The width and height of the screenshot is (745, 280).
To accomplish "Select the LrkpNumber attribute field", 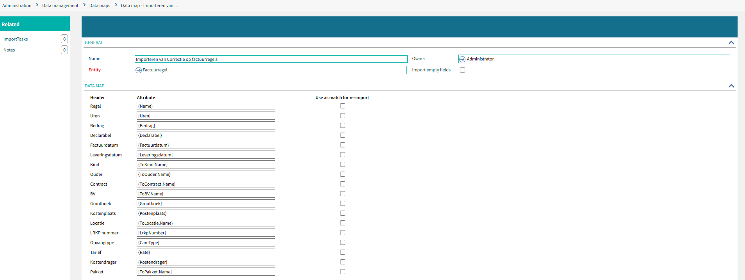I will [x=206, y=233].
